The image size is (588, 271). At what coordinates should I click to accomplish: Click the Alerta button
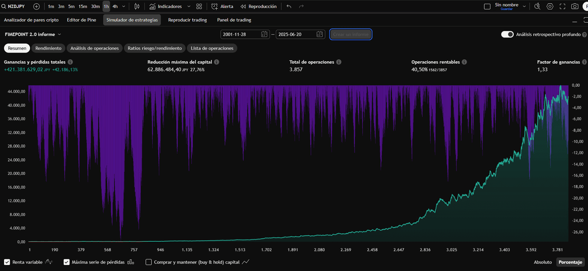click(x=222, y=6)
